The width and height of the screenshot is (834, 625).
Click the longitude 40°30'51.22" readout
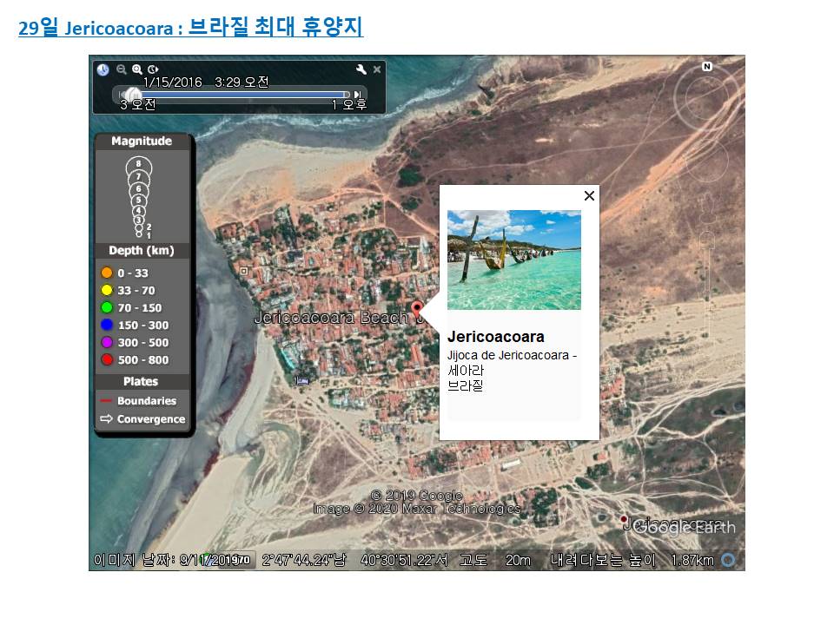click(404, 560)
